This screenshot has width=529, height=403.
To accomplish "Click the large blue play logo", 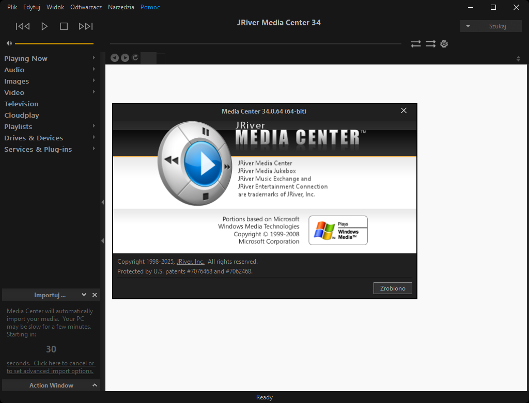I will 203,164.
